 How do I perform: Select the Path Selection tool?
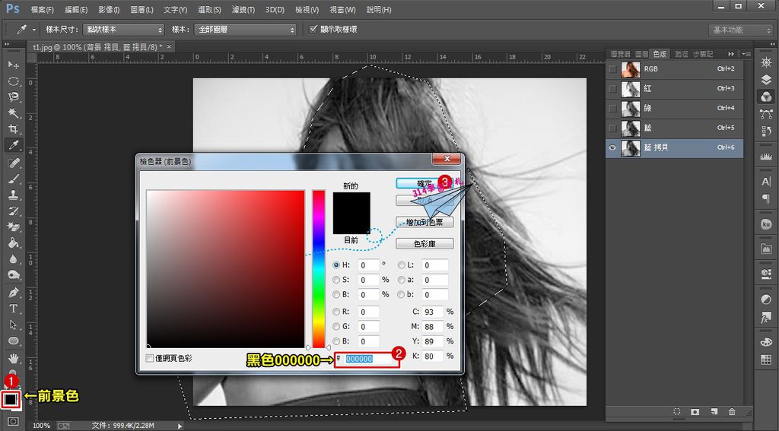(14, 325)
